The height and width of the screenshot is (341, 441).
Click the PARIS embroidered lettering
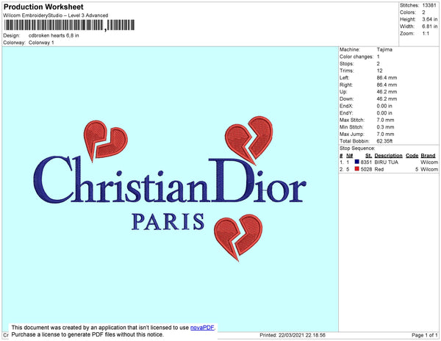pyautogui.click(x=168, y=222)
